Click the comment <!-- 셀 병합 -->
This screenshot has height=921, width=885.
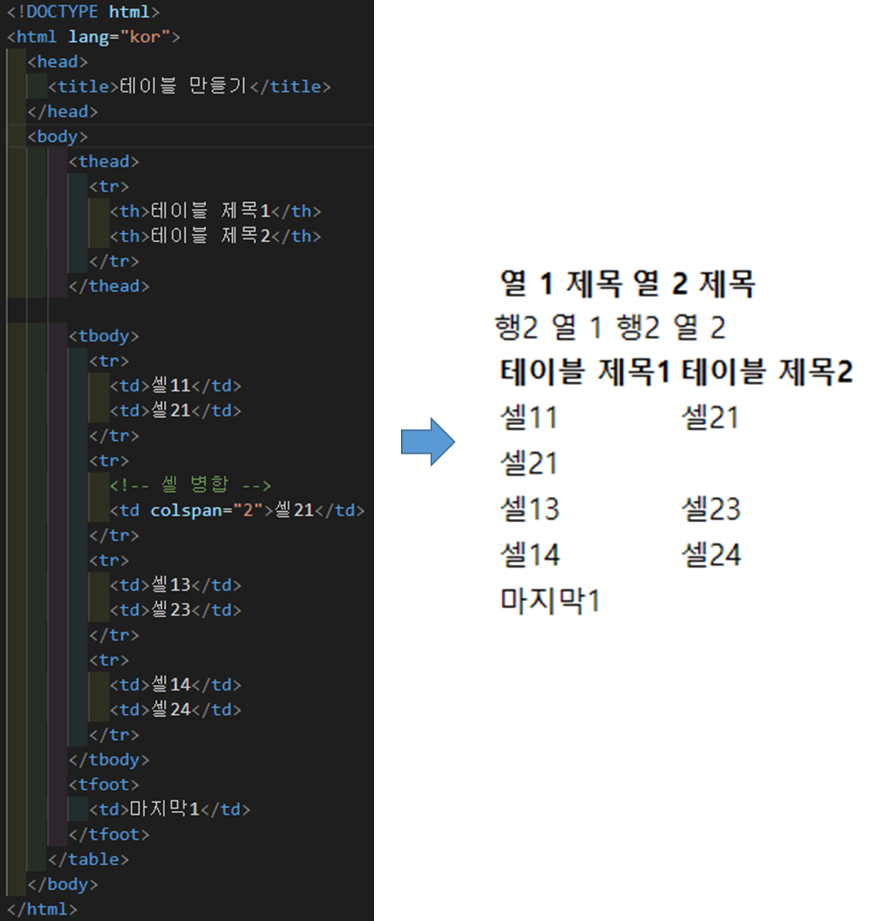tap(191, 485)
